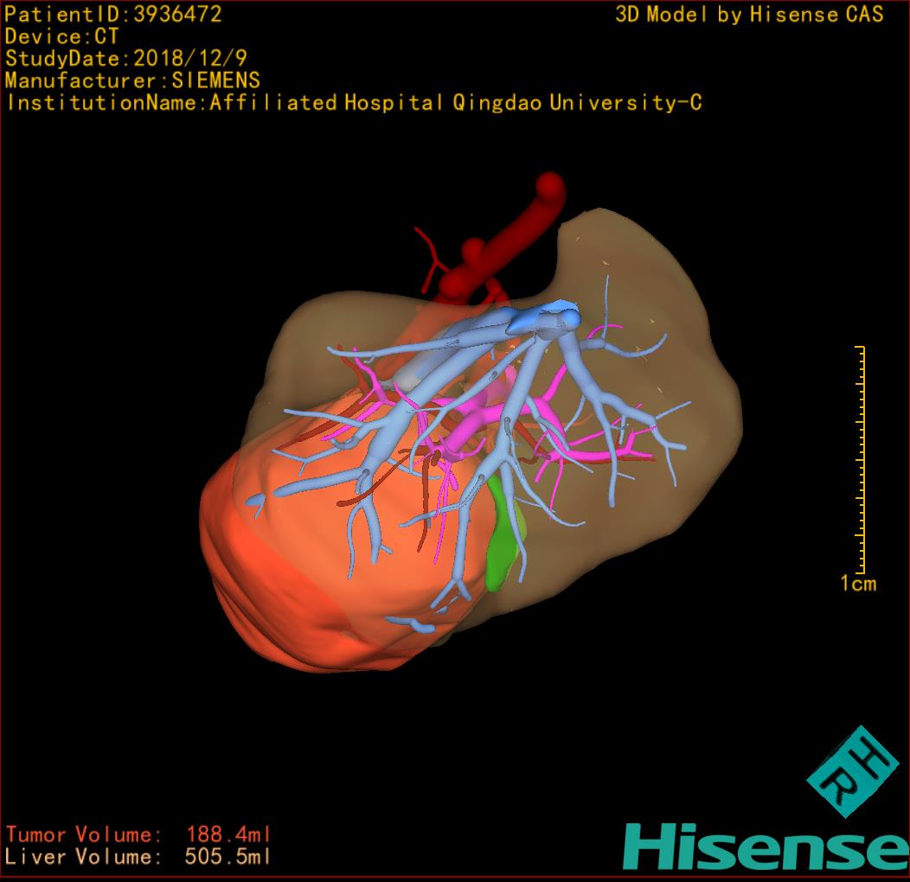Click the PatientID:3936472 text
Viewport: 910px width, 882px height.
[113, 14]
